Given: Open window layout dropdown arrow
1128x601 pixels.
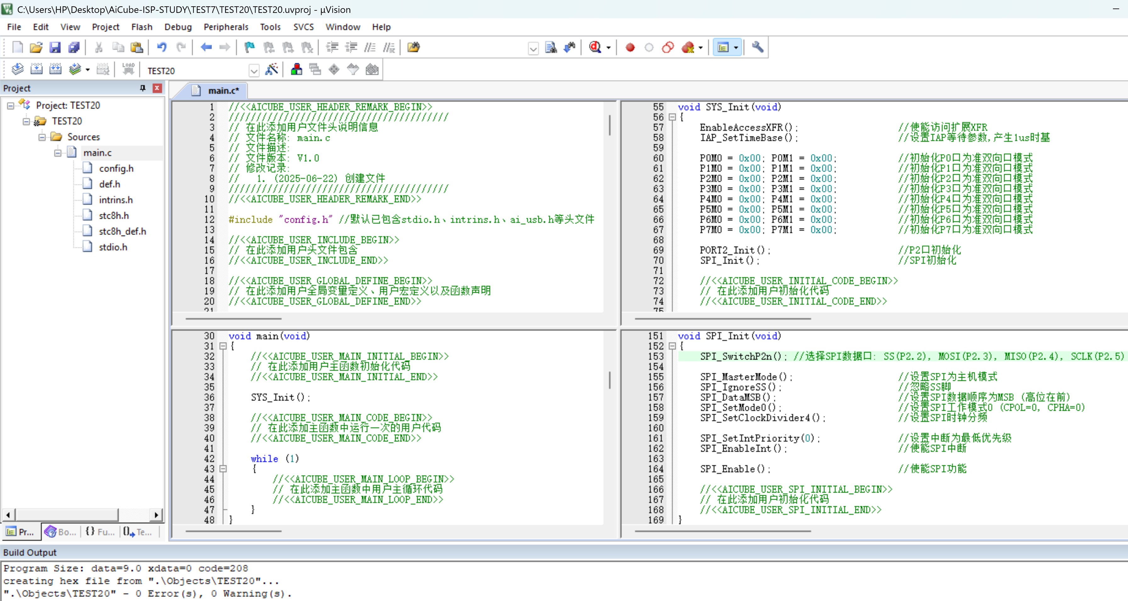Looking at the screenshot, I should (x=736, y=48).
